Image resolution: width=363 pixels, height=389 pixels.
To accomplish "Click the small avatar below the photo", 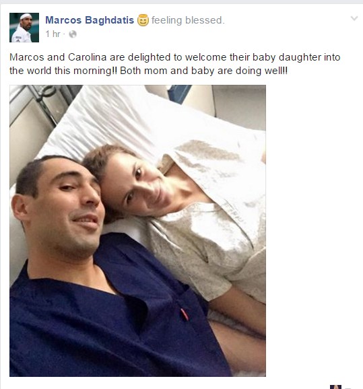I will coord(335,387).
